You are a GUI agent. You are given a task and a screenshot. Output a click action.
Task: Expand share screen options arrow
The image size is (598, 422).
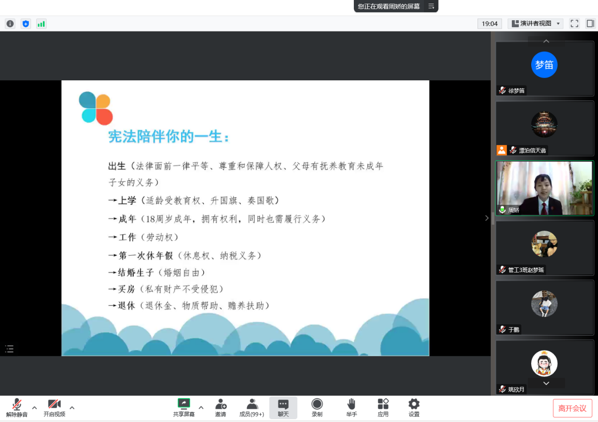tap(201, 407)
